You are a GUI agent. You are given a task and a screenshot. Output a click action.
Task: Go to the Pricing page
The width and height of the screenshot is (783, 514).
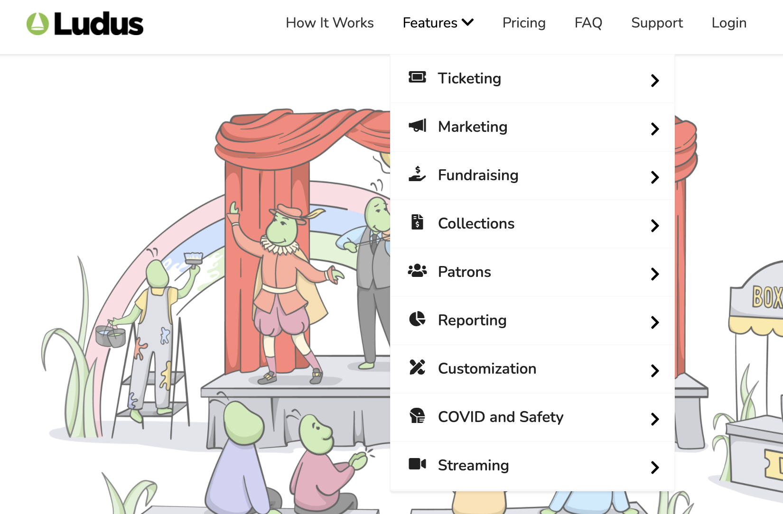(x=524, y=23)
